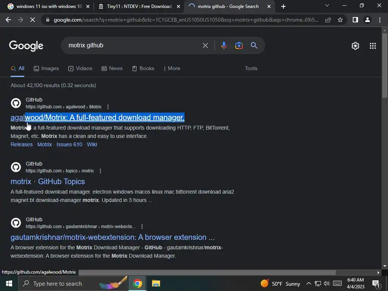
Task: Show the Videos results
Action: click(x=80, y=69)
